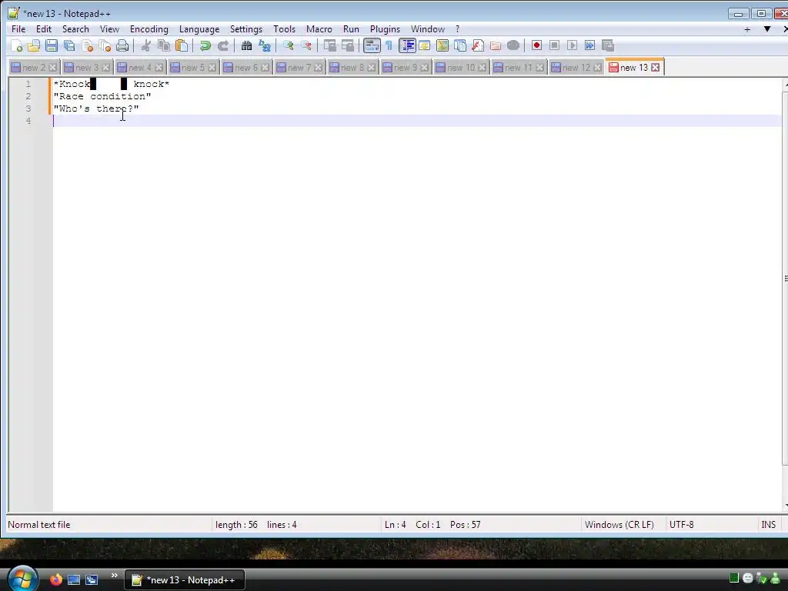Click the plus button in the menu bar
Viewport: 788px width, 591px height.
coord(747,29)
